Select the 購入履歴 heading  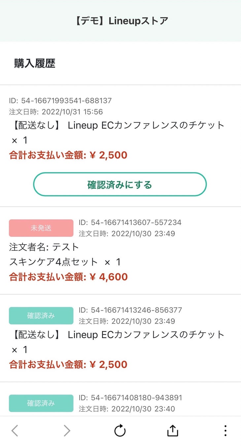pyautogui.click(x=35, y=63)
